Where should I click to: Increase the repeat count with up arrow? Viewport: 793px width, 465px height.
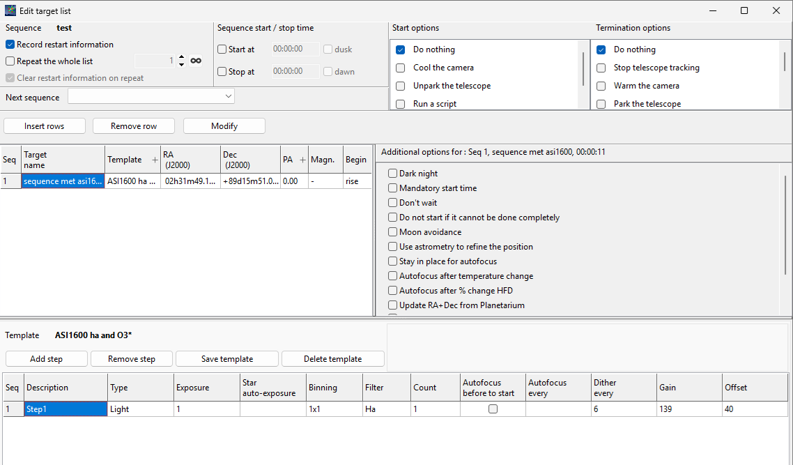(x=182, y=58)
